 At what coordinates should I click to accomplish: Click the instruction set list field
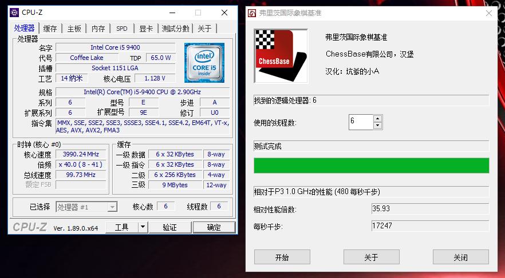[143, 127]
